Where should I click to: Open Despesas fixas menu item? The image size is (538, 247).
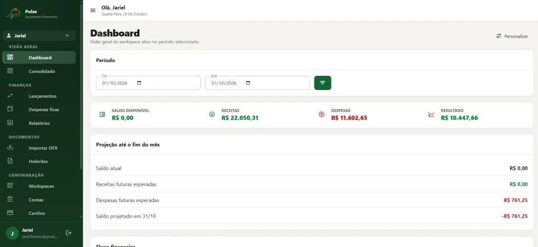39,110
